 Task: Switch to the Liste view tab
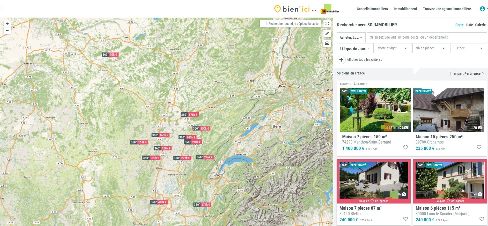pyautogui.click(x=469, y=25)
